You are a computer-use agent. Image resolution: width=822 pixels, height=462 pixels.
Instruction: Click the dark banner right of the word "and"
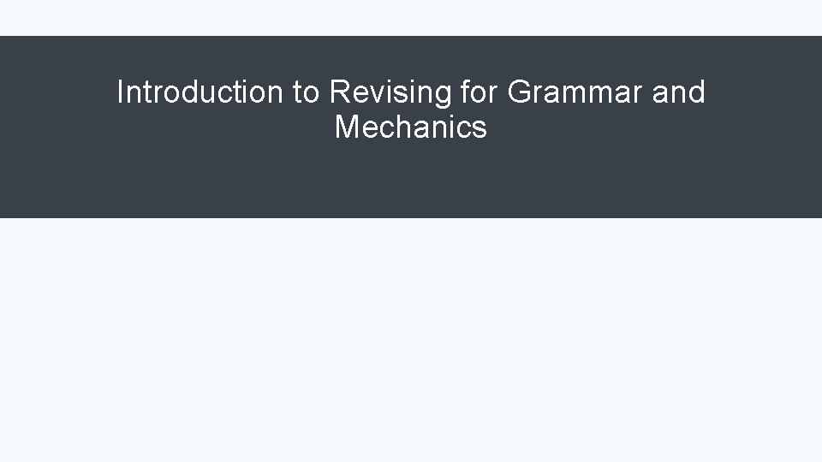coord(765,92)
